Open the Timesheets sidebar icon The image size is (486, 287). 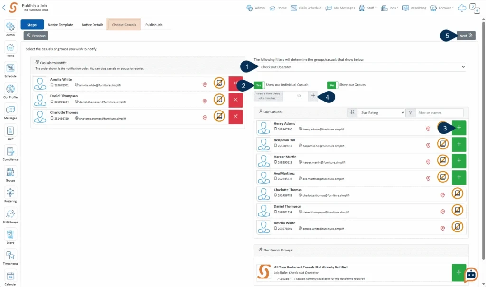tap(10, 257)
